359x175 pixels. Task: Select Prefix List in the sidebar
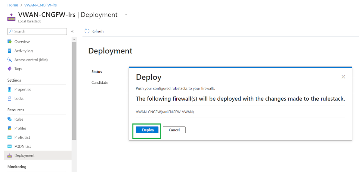coord(22,137)
